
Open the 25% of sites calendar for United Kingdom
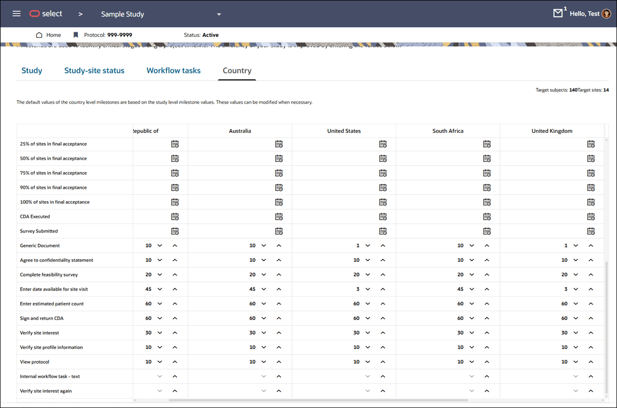coord(591,144)
